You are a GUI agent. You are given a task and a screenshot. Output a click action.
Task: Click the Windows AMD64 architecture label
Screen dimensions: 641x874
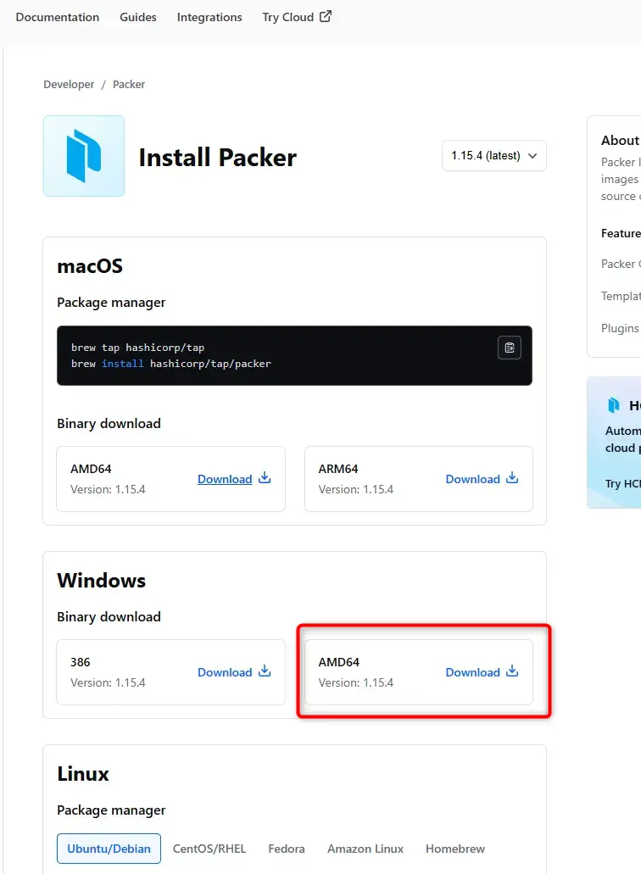(x=339, y=662)
